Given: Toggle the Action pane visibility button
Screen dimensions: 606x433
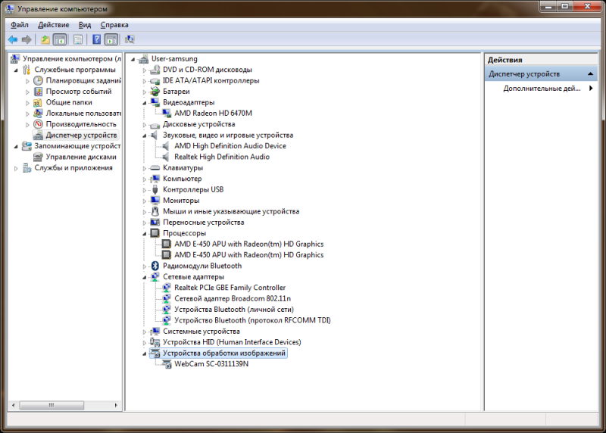Looking at the screenshot, I should [111, 39].
